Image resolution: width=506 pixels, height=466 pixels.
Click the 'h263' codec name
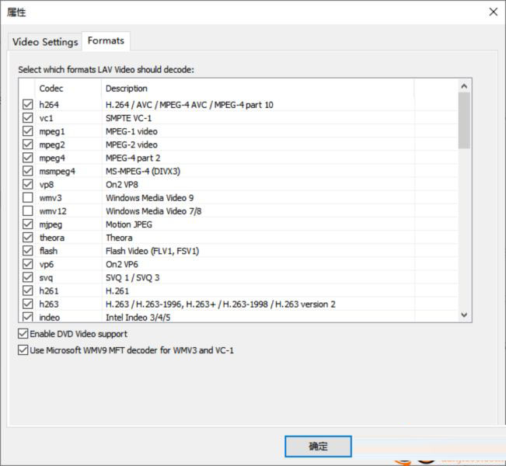pyautogui.click(x=49, y=304)
